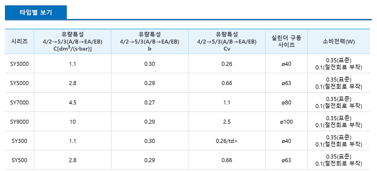The height and width of the screenshot is (171, 377).
Task: Select the b value 0.29 in SY5000 row
Action: (150, 83)
